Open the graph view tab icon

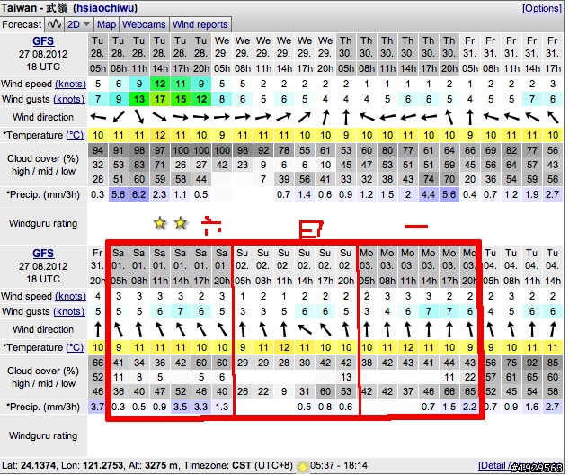tap(55, 24)
